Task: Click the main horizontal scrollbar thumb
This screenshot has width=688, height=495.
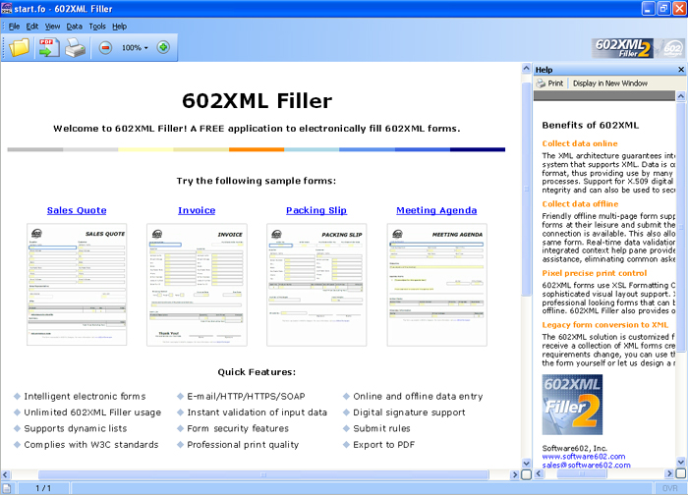Action: pyautogui.click(x=263, y=474)
